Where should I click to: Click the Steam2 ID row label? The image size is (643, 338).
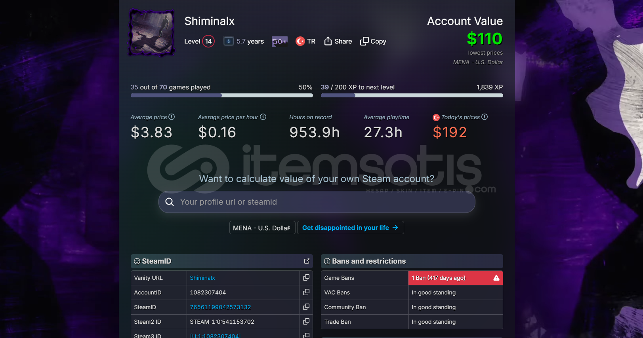[147, 322]
